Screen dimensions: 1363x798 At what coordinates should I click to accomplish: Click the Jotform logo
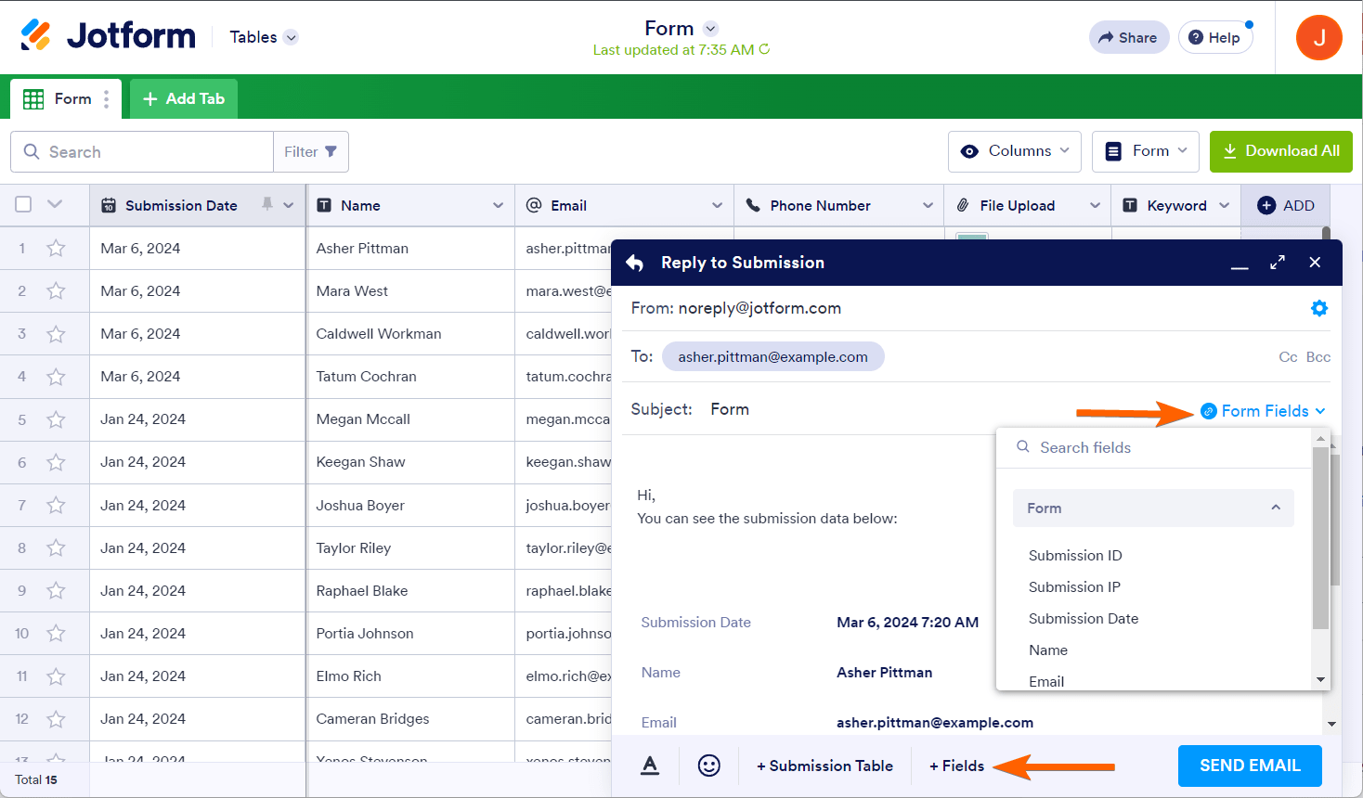[109, 36]
